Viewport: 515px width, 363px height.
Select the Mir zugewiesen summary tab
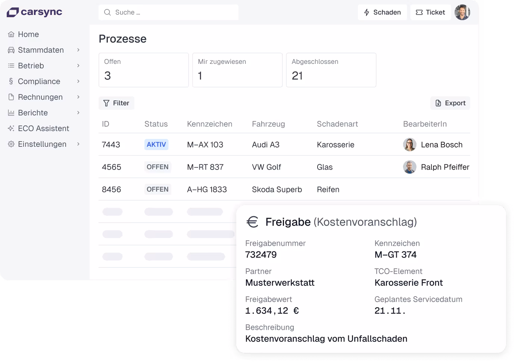[237, 70]
